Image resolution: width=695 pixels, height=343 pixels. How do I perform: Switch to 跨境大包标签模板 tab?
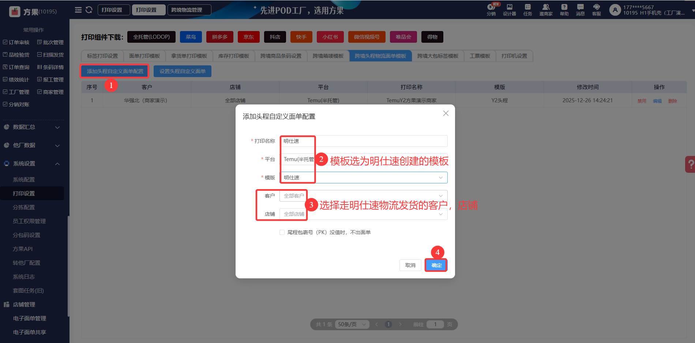point(438,56)
